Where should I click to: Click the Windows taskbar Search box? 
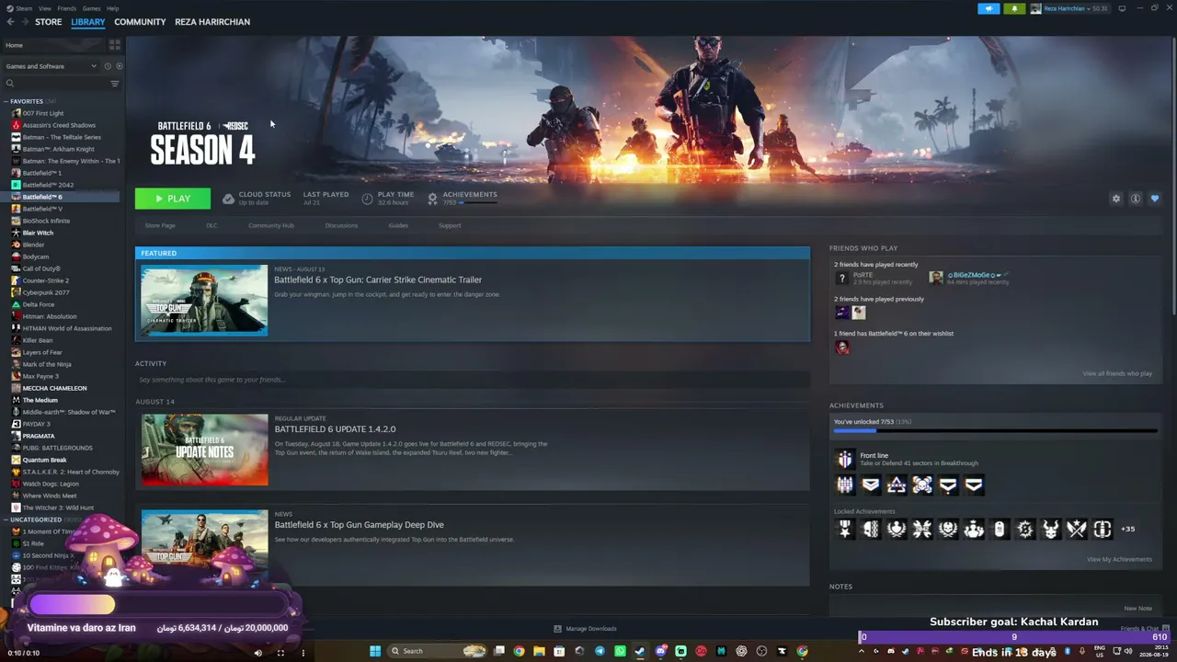(x=436, y=651)
